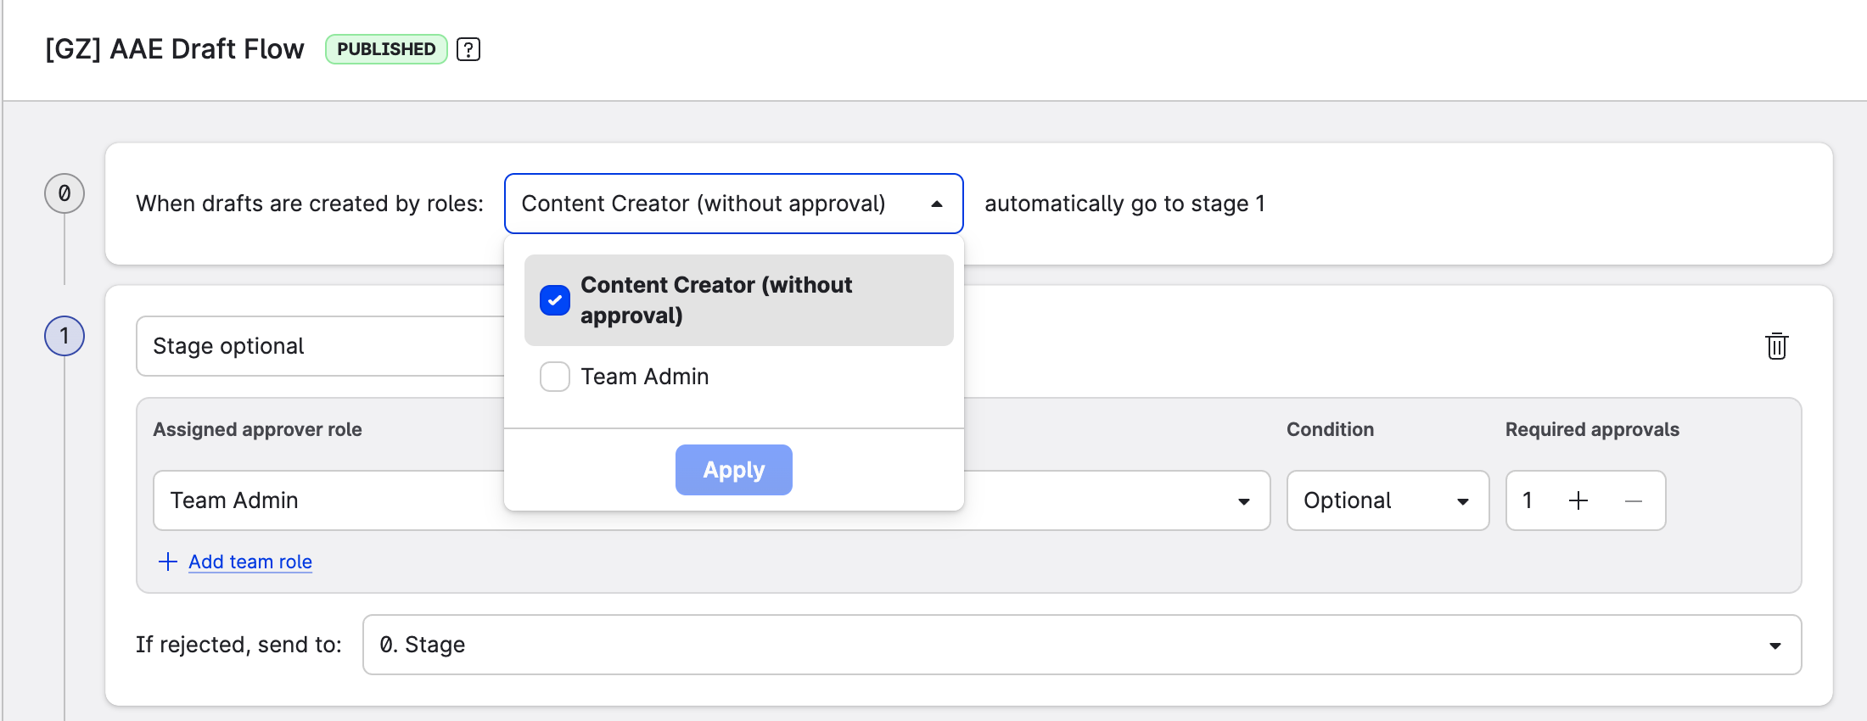
Task: Open the If rejected send to dropdown
Action: click(1082, 645)
